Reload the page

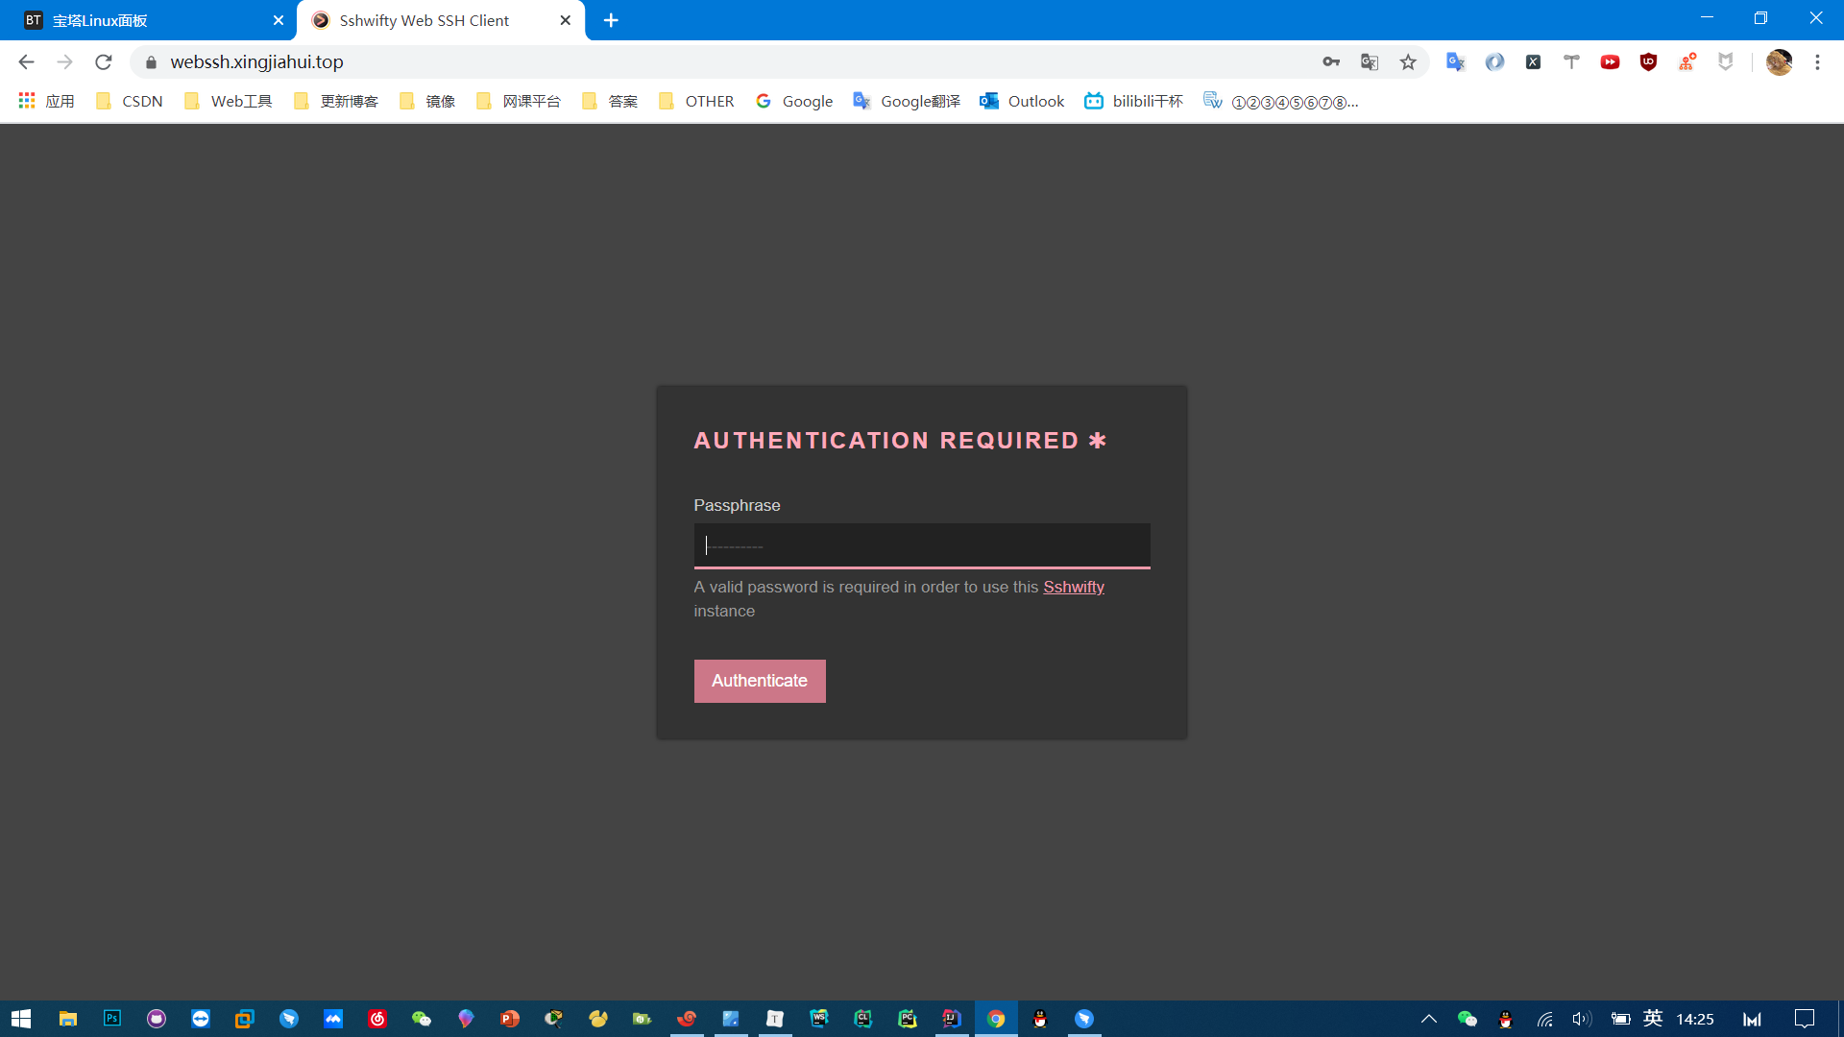pyautogui.click(x=104, y=62)
